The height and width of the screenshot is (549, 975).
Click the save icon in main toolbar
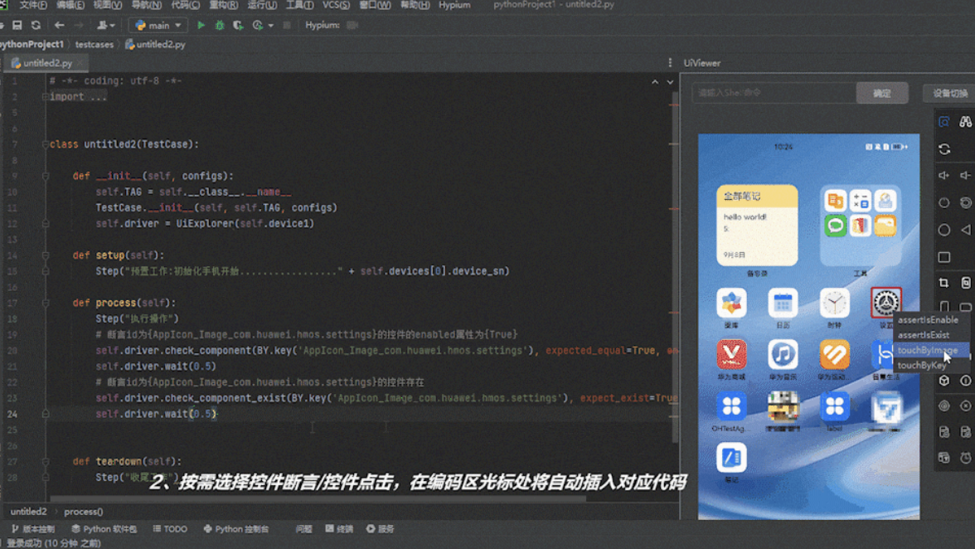pos(16,26)
